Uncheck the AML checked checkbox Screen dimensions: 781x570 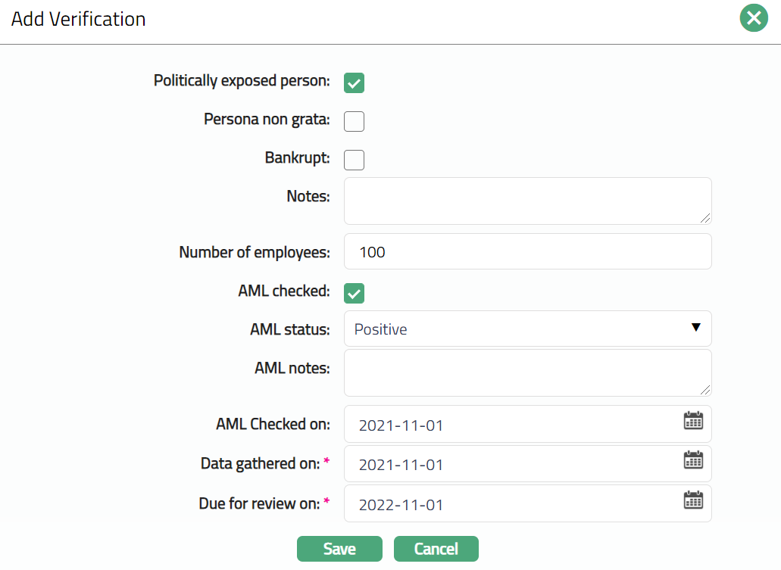(x=355, y=293)
